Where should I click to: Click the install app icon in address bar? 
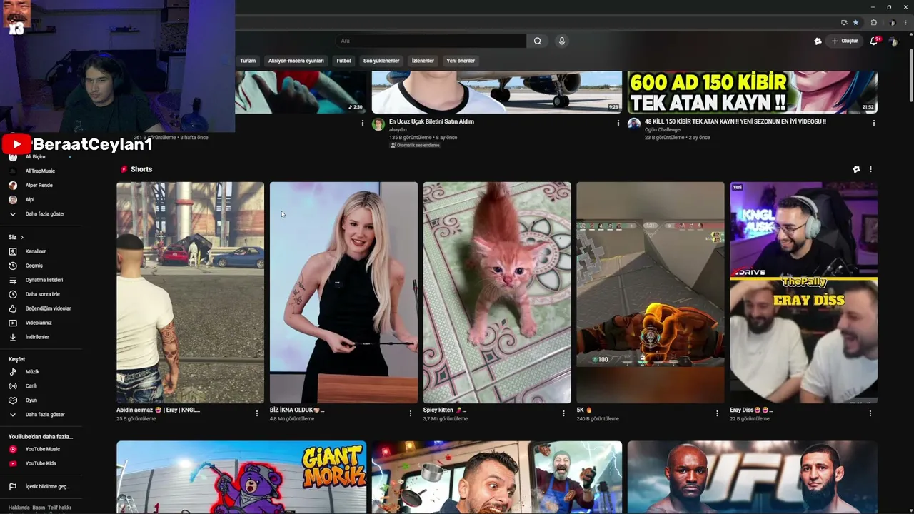click(x=844, y=22)
